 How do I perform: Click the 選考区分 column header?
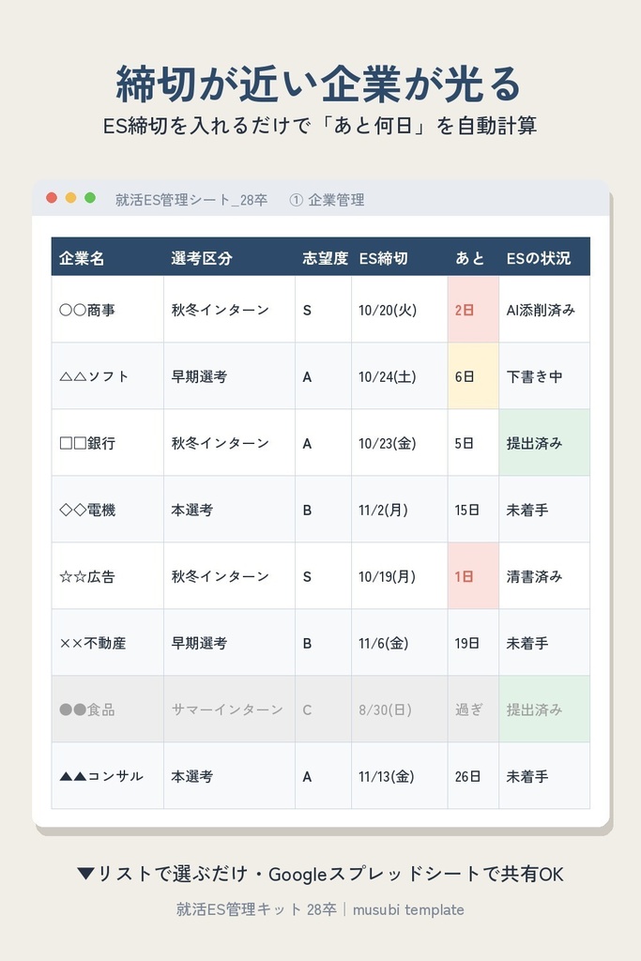(229, 257)
